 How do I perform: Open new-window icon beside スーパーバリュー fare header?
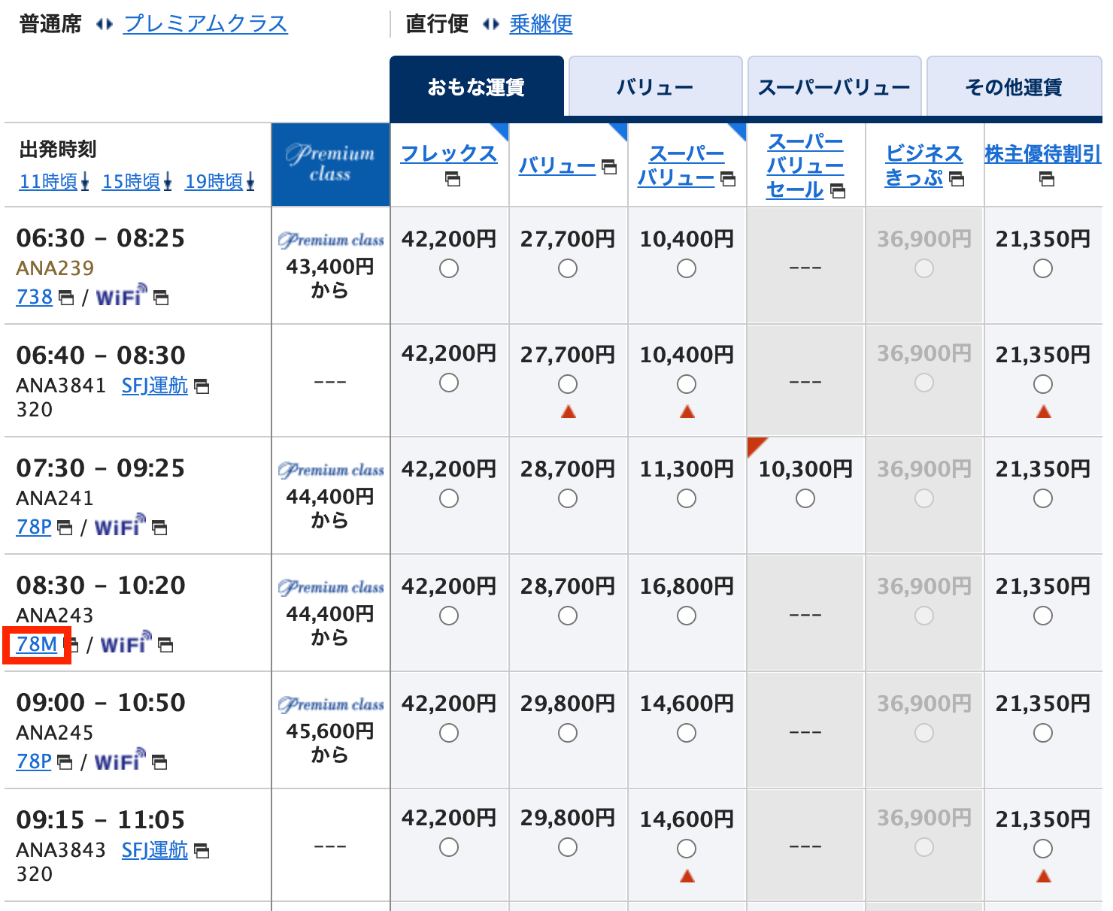tap(728, 179)
